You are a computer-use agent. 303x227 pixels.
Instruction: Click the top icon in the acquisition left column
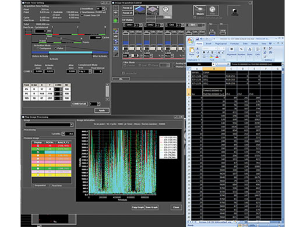116,8
